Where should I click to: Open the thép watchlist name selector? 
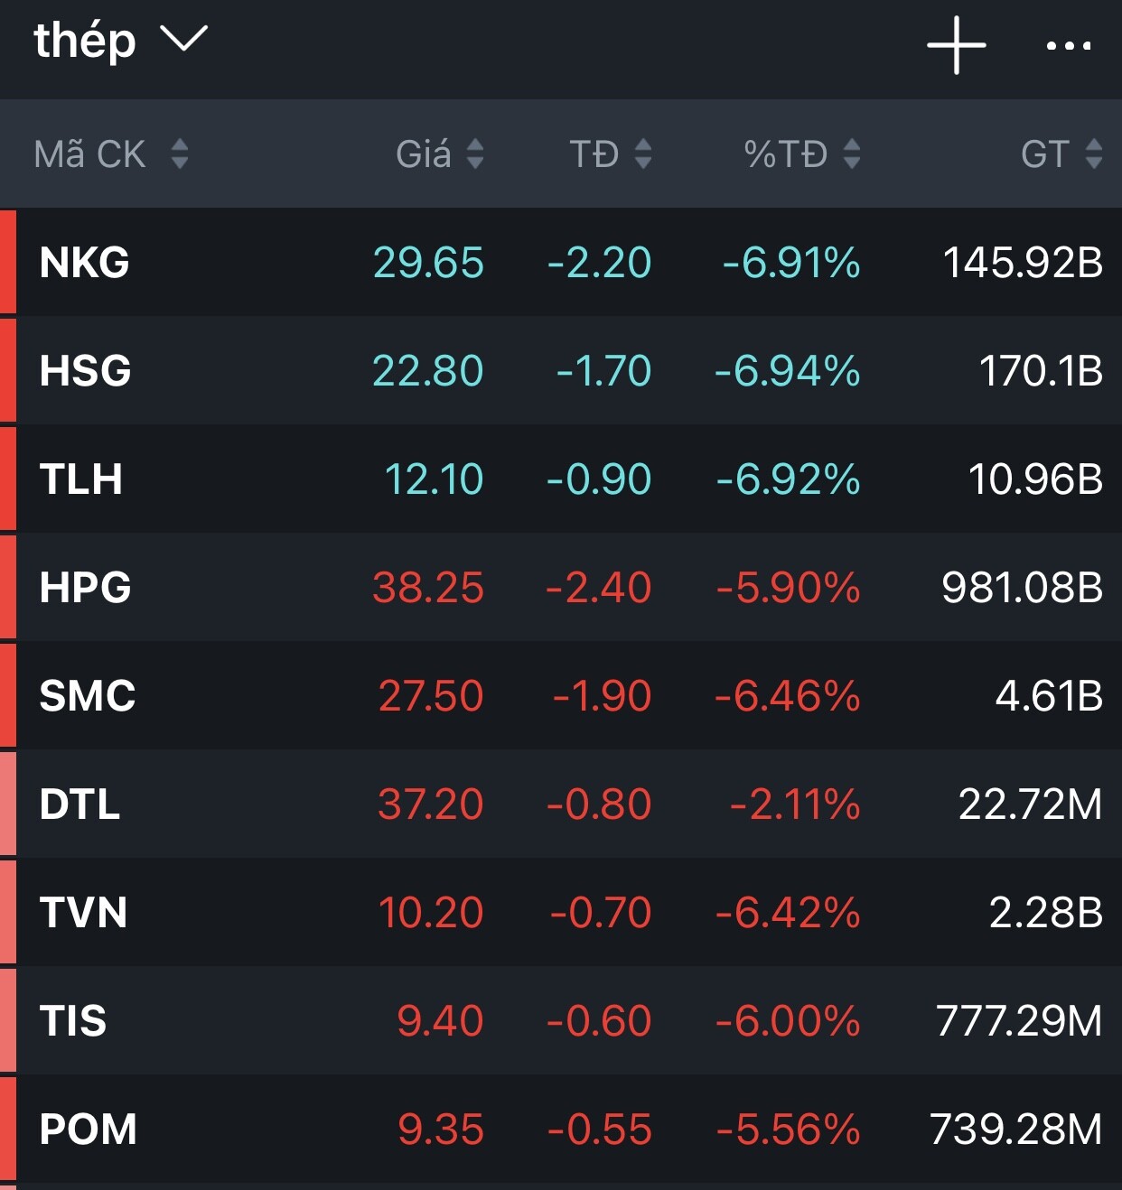[85, 41]
